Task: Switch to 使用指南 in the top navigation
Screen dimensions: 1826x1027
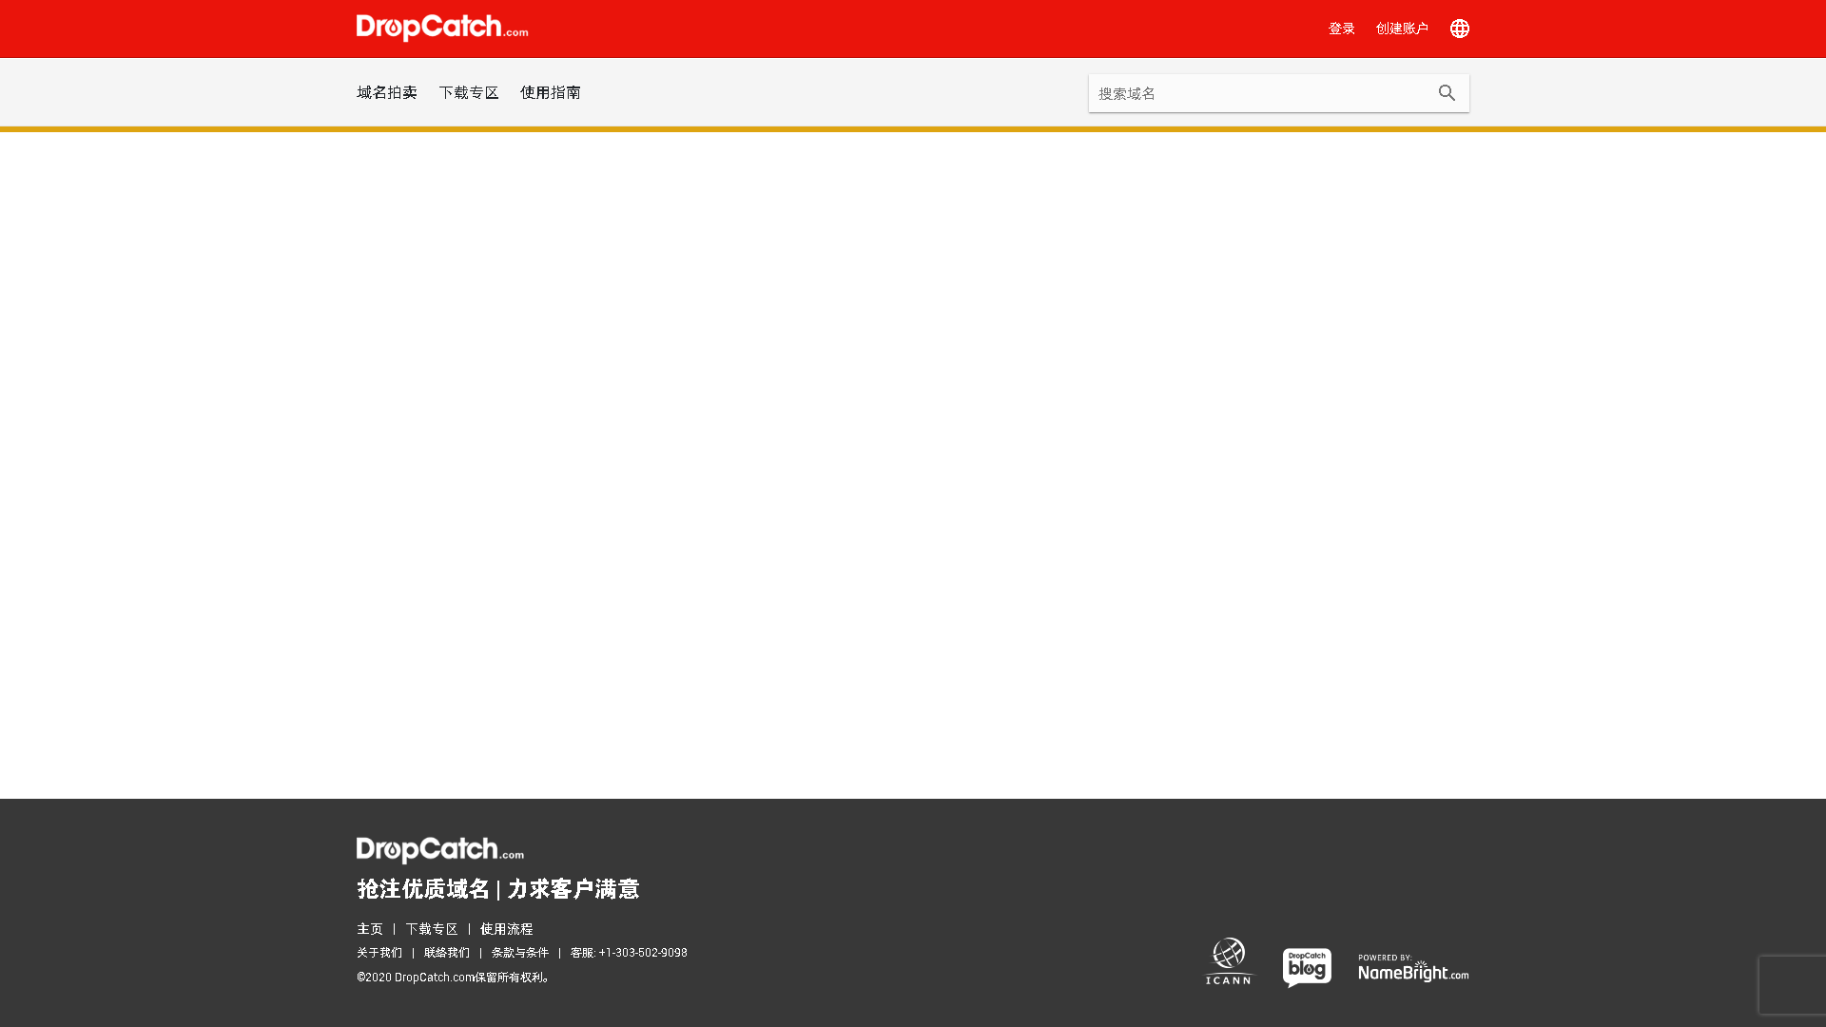Action: point(550,92)
